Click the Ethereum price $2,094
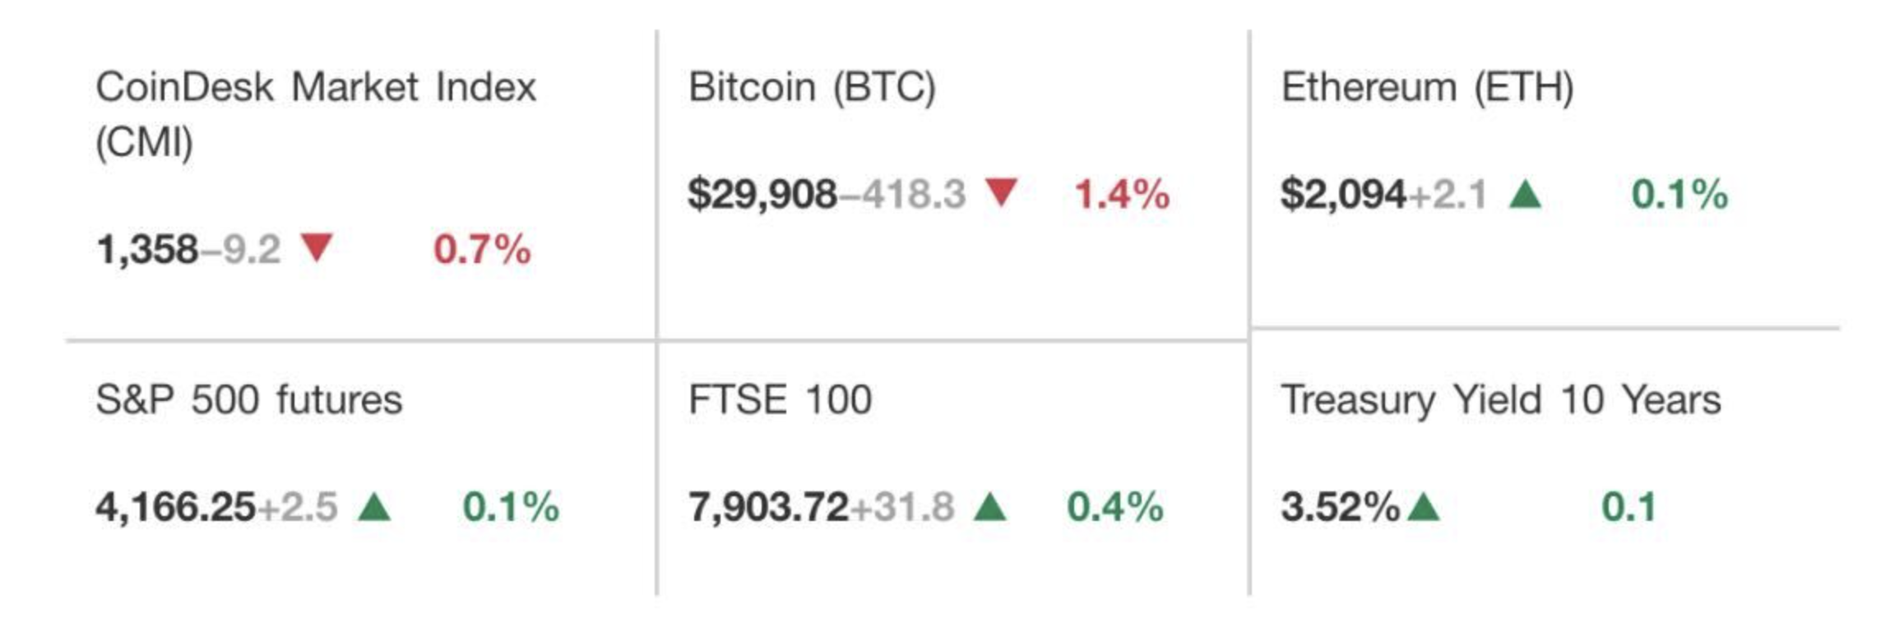Viewport: 1895px width, 631px height. point(1342,195)
